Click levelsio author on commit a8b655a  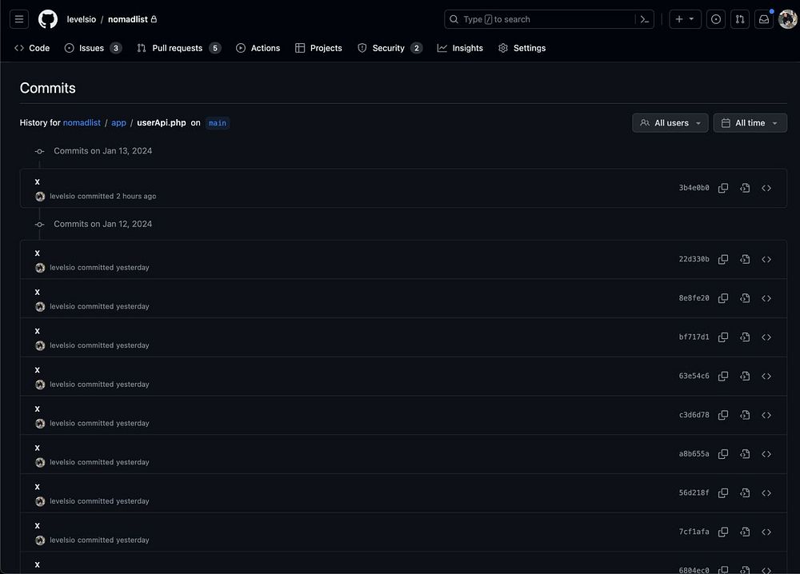tap(62, 462)
